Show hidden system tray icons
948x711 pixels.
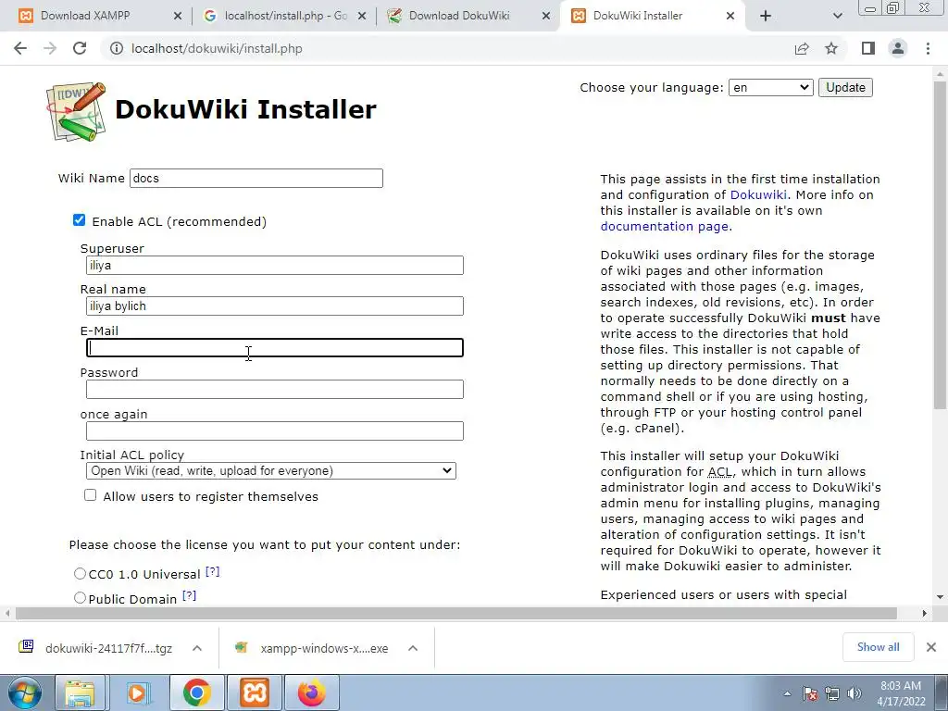[787, 693]
